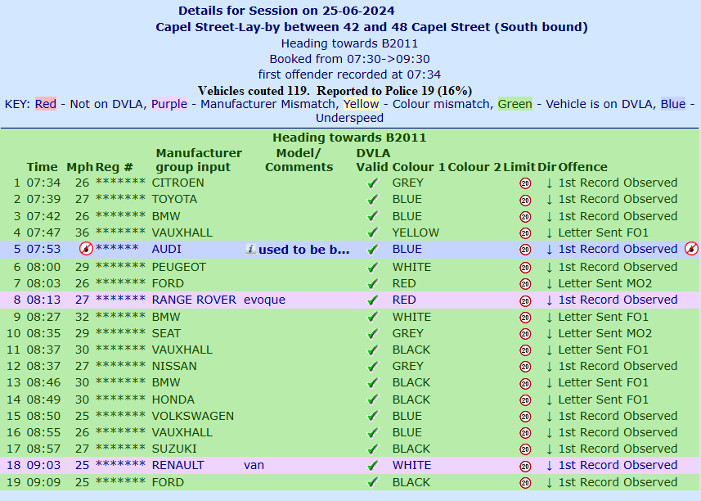This screenshot has height=501, width=701.
Task: Click the 'used to be b...' comment text
Action: coord(304,250)
